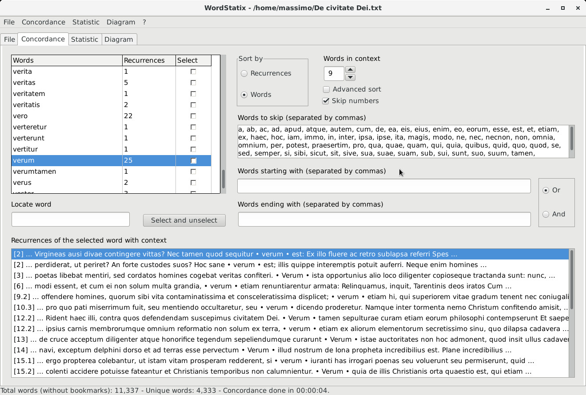Select context line '[6] ... modi essent'
Screen dimensions: 586x395
click(290, 286)
